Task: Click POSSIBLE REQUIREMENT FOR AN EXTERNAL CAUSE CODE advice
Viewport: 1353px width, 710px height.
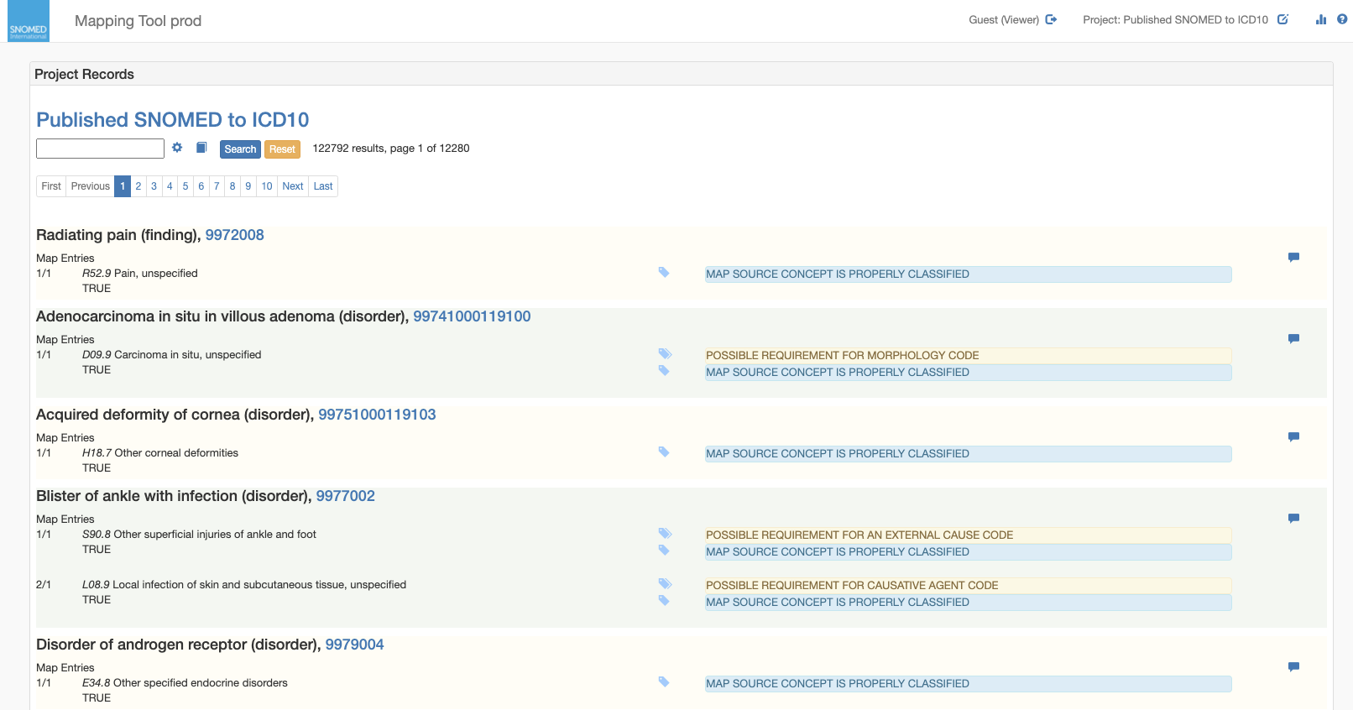Action: [x=968, y=535]
